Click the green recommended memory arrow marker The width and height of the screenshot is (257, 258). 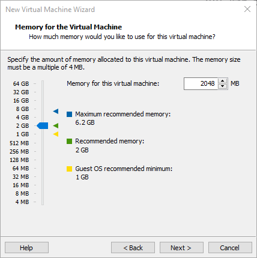[x=56, y=126]
